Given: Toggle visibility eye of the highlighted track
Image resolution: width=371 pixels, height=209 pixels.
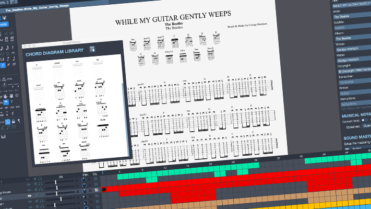Looking at the screenshot, I should (29, 196).
